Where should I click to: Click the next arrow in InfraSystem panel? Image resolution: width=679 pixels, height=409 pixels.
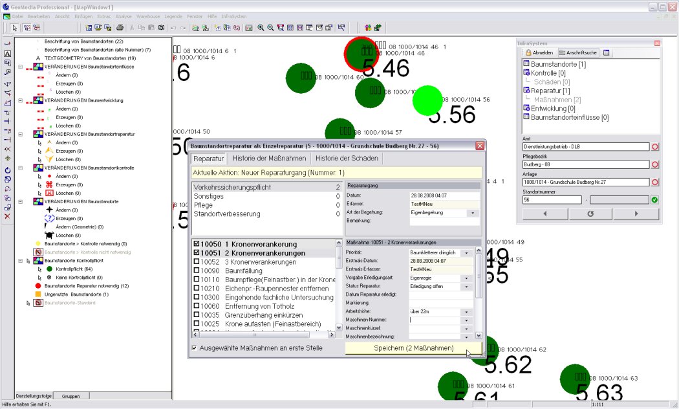(x=636, y=214)
